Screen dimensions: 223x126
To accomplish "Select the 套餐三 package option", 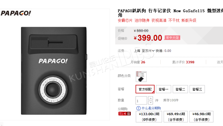I will pos(197,89).
